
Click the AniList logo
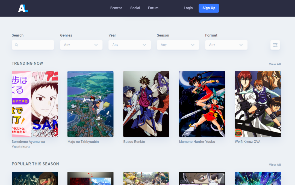[x=23, y=8]
